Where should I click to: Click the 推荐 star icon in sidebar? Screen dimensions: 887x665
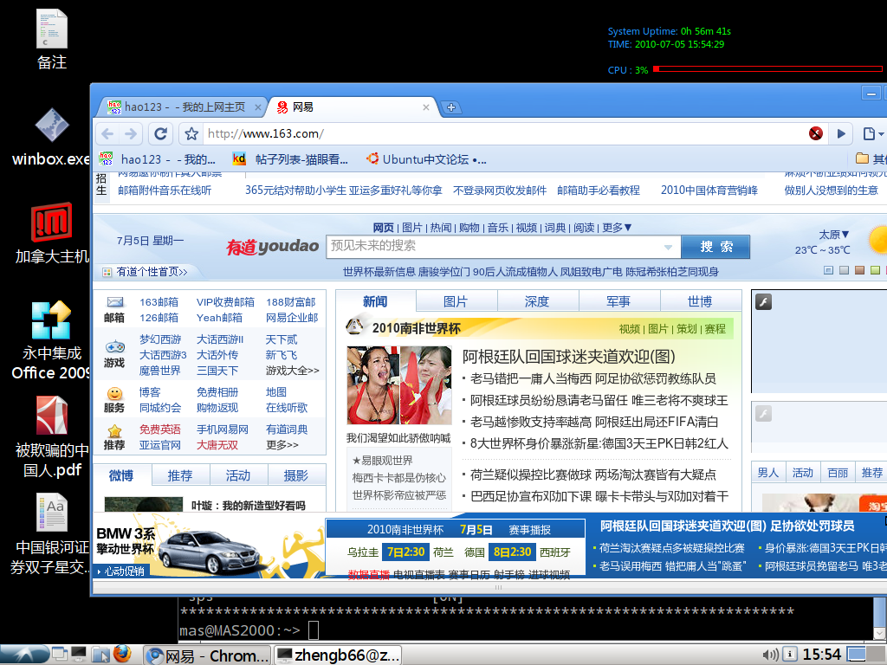point(115,431)
